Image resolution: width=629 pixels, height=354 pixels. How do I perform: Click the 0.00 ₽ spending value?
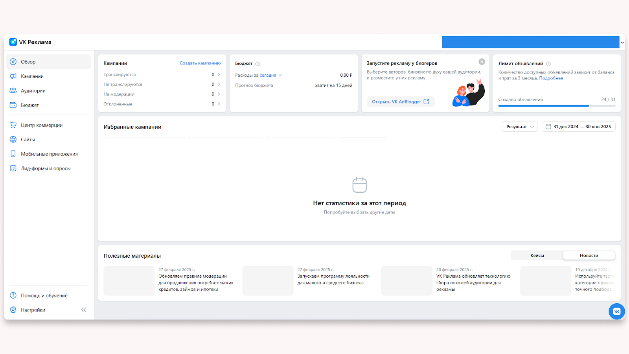pyautogui.click(x=346, y=75)
